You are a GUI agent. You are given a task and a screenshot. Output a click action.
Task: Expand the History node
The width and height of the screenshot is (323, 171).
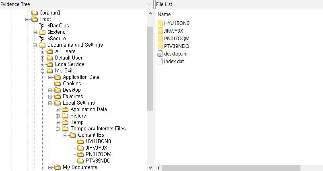pyautogui.click(x=58, y=116)
